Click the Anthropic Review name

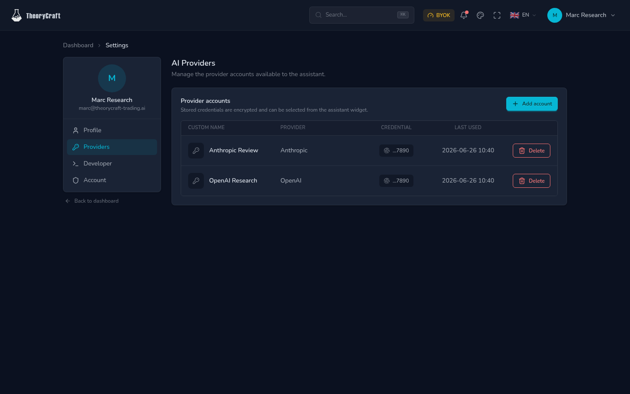(234, 151)
